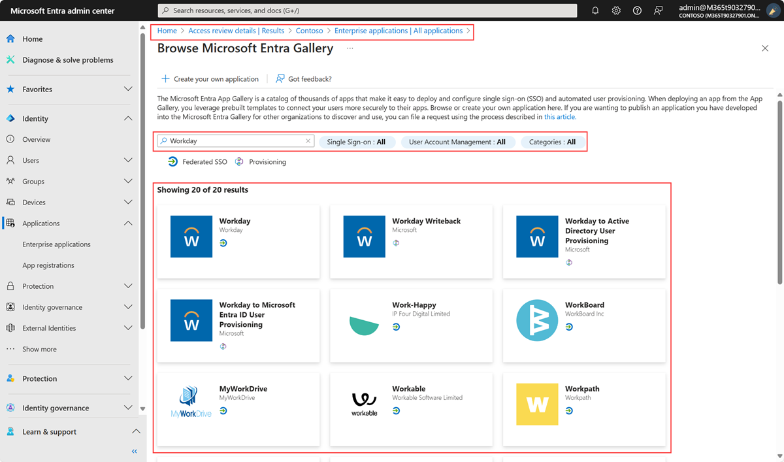The height and width of the screenshot is (462, 784).
Task: Click the Favorites star icon
Action: click(9, 89)
